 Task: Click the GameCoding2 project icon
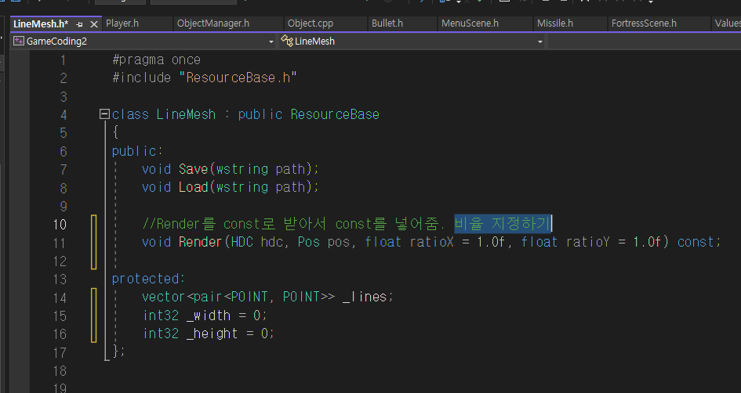[x=19, y=41]
